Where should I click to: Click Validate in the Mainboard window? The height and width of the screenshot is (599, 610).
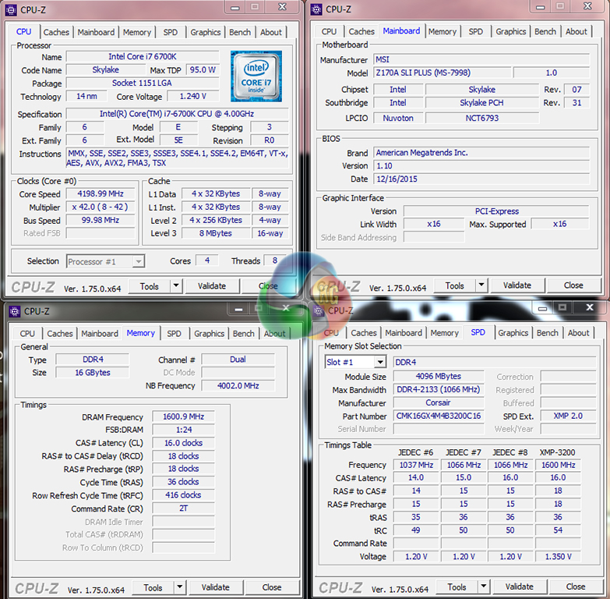click(517, 285)
